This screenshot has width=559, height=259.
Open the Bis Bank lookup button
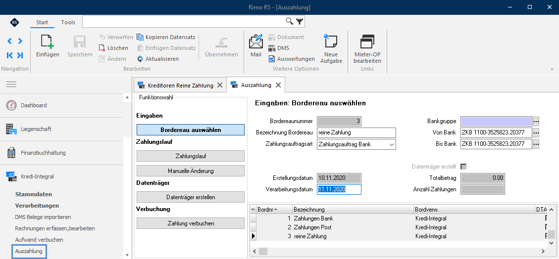pyautogui.click(x=536, y=144)
